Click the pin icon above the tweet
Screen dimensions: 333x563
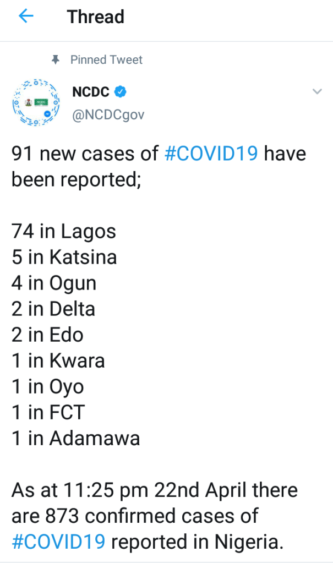pos(54,59)
